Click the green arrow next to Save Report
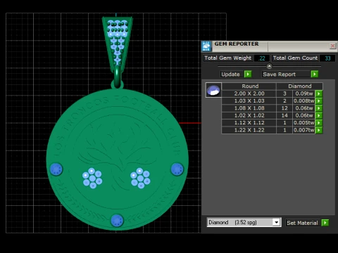The width and height of the screenshot is (338, 253). [x=315, y=74]
